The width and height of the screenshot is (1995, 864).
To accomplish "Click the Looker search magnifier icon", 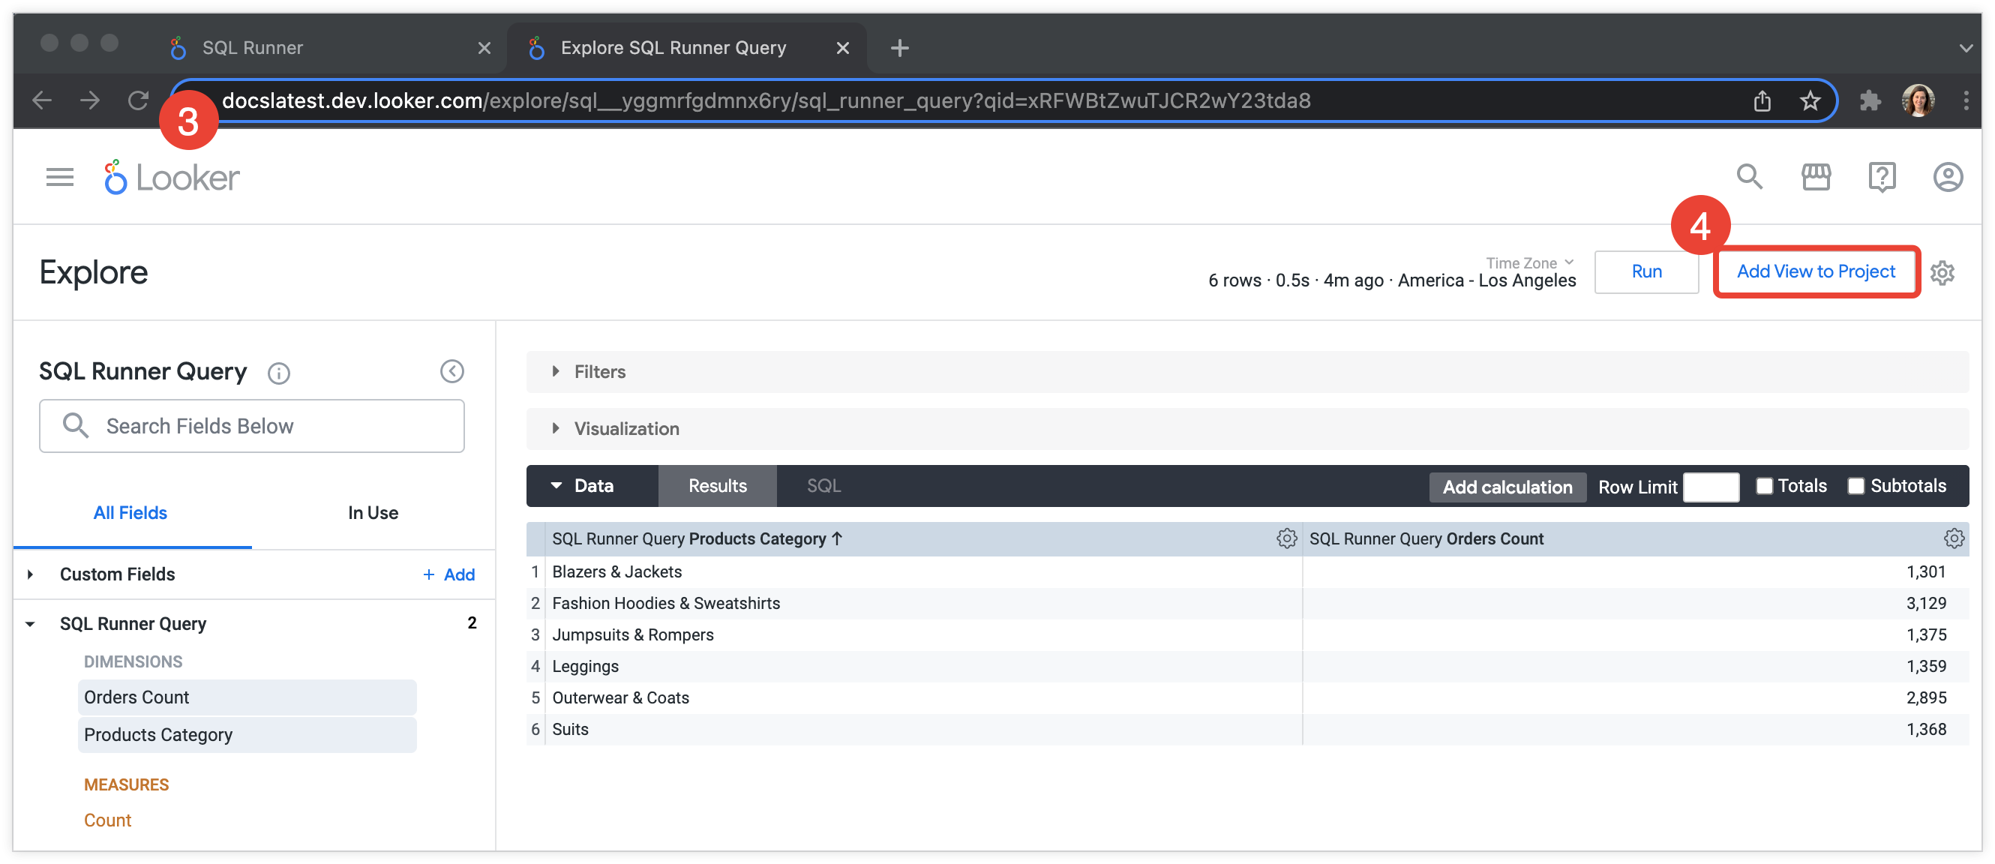I will pos(1749,177).
